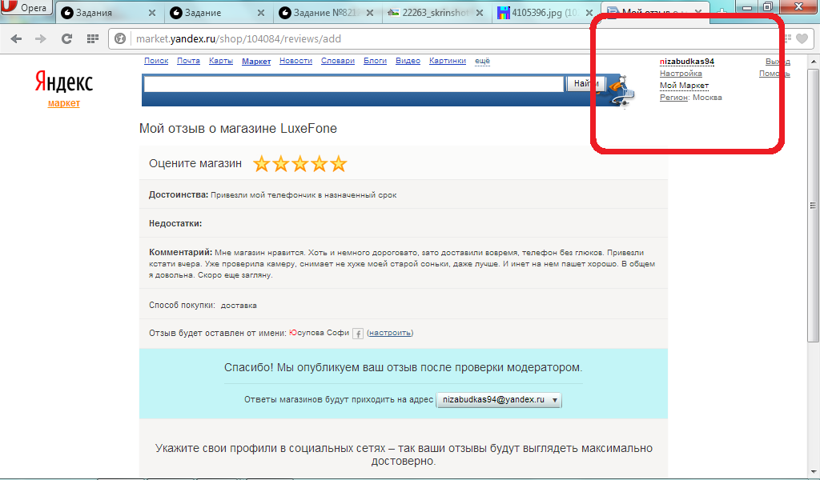Viewport: 820px width, 480px height.
Task: Open the 'Почта' service link
Action: click(188, 61)
